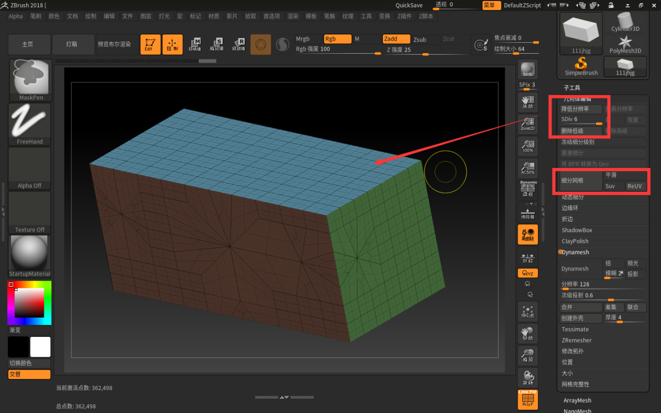Select the FreeHand stroke thumbnail
Viewport: 661px width, 413px height.
click(x=30, y=124)
